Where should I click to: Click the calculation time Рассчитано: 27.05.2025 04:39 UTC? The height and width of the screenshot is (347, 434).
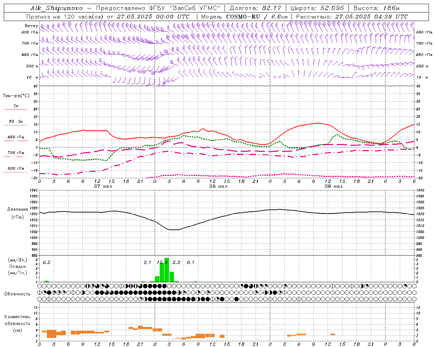[352, 17]
